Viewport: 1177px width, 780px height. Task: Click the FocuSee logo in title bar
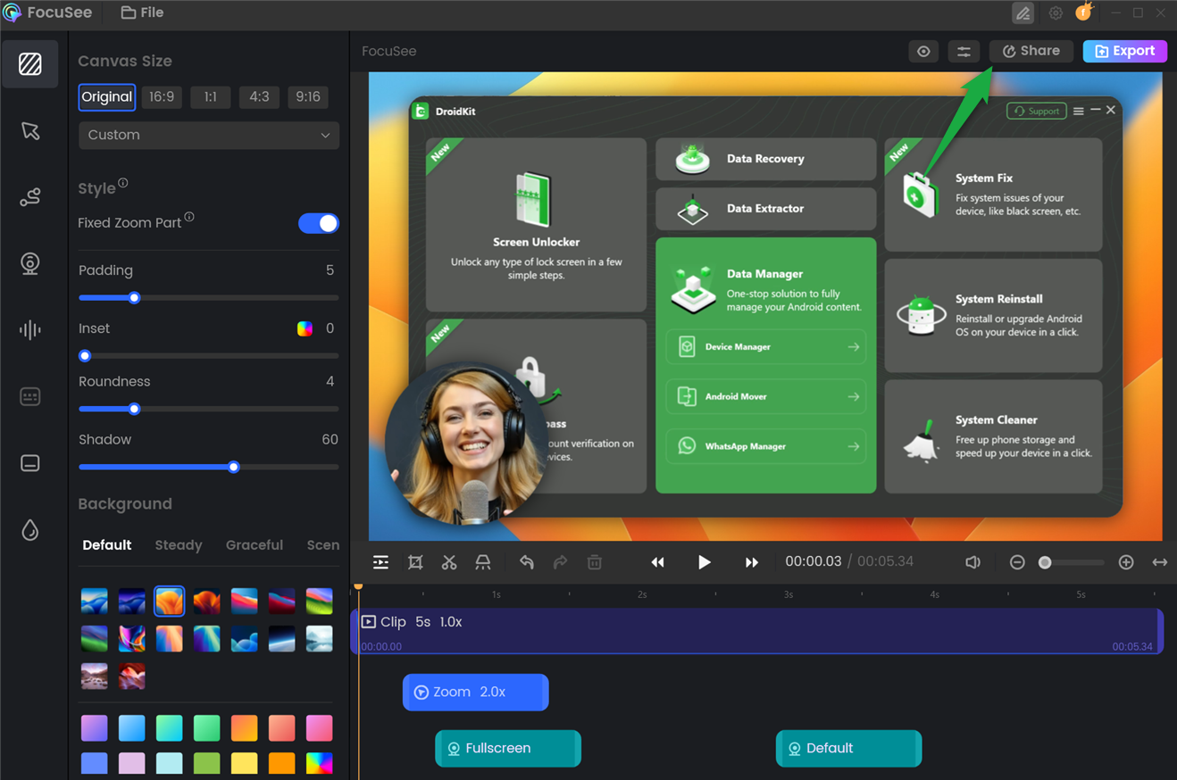[x=13, y=13]
